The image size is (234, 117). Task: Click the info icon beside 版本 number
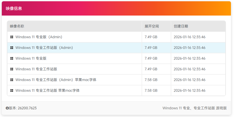pyautogui.click(x=7, y=108)
